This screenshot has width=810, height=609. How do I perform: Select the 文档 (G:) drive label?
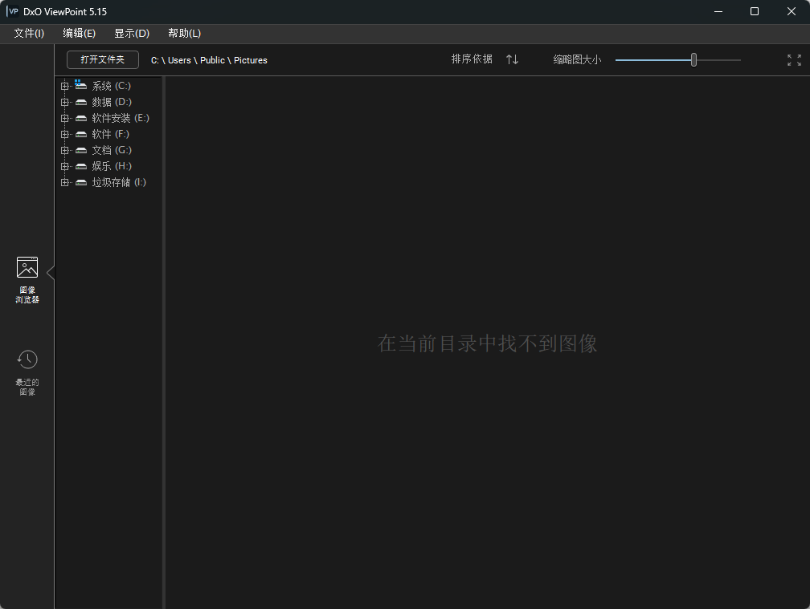point(112,150)
